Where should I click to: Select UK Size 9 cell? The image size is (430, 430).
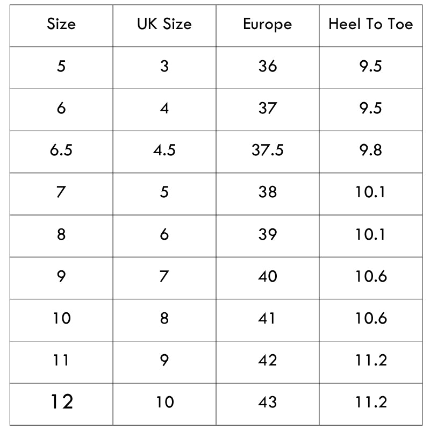click(164, 360)
